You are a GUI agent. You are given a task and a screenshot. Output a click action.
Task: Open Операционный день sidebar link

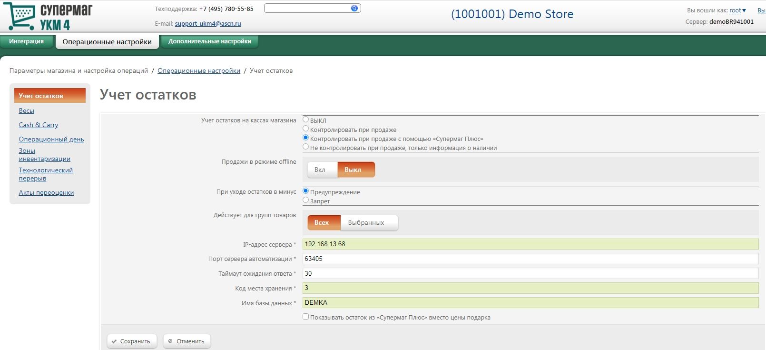click(x=51, y=139)
